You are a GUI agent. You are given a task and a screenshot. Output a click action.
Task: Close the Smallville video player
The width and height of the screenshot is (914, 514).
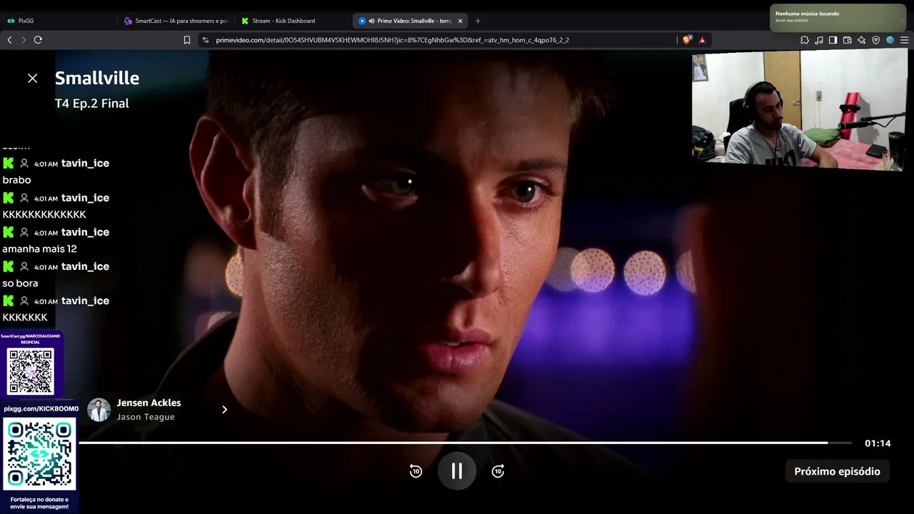tap(32, 79)
